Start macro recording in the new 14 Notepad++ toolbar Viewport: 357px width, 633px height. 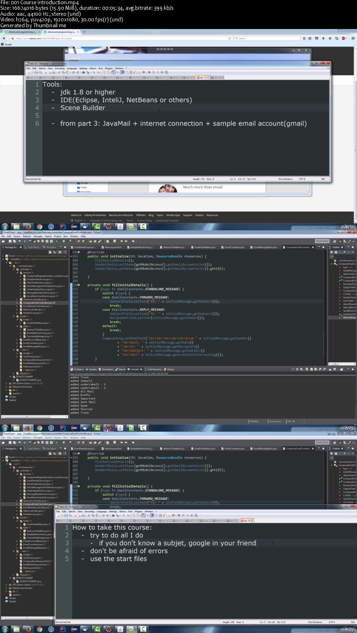(x=179, y=515)
